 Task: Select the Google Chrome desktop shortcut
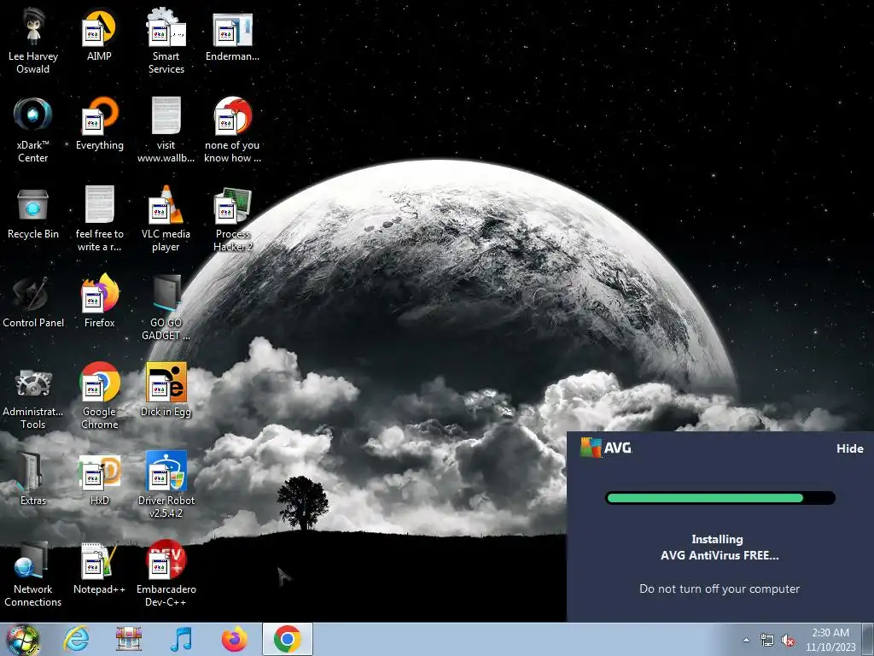(x=99, y=396)
